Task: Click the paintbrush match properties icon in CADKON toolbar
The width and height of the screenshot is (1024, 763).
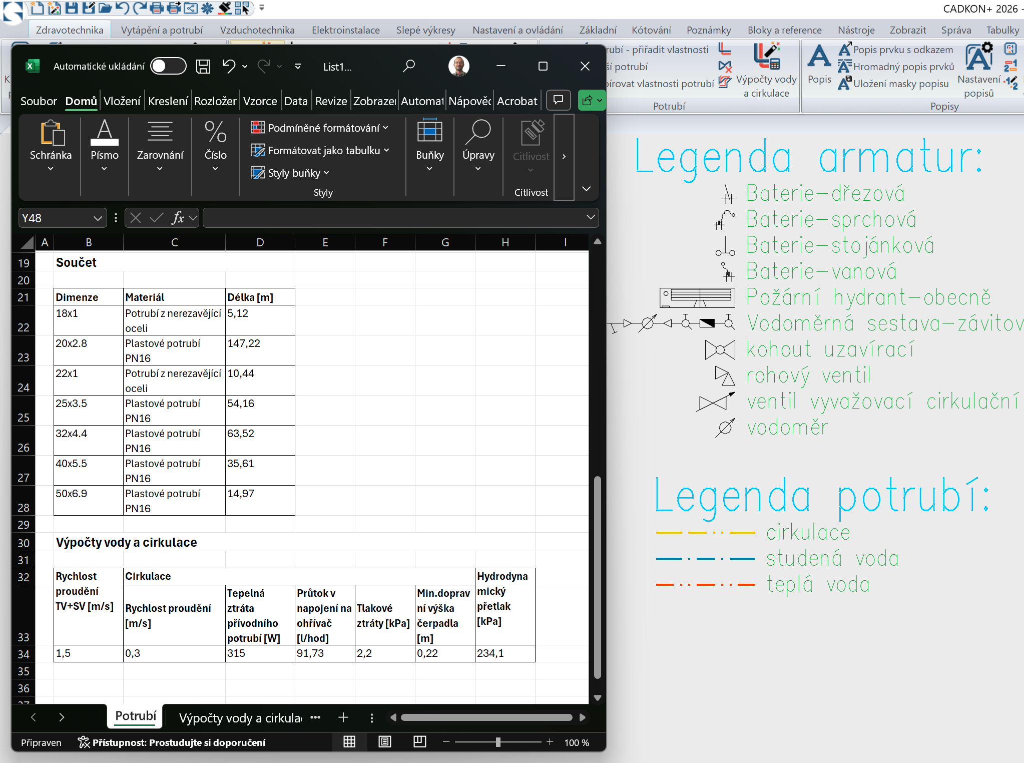Action: click(x=225, y=8)
